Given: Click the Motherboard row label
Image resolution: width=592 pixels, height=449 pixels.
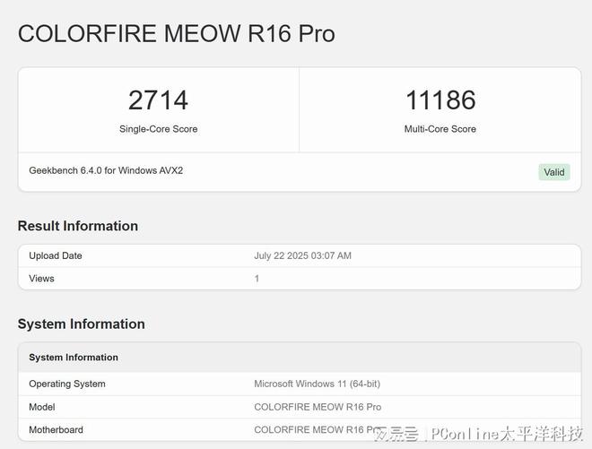Looking at the screenshot, I should 56,430.
